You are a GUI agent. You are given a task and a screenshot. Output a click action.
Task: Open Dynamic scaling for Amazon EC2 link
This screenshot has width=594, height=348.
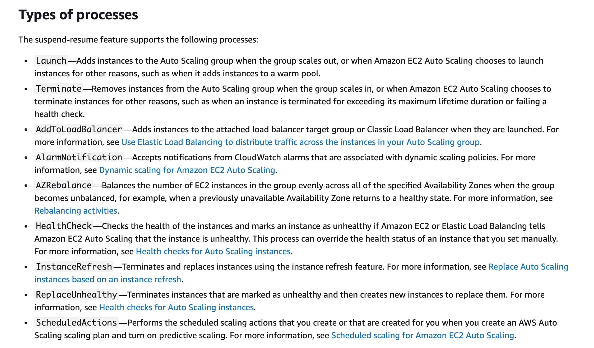pyautogui.click(x=187, y=170)
